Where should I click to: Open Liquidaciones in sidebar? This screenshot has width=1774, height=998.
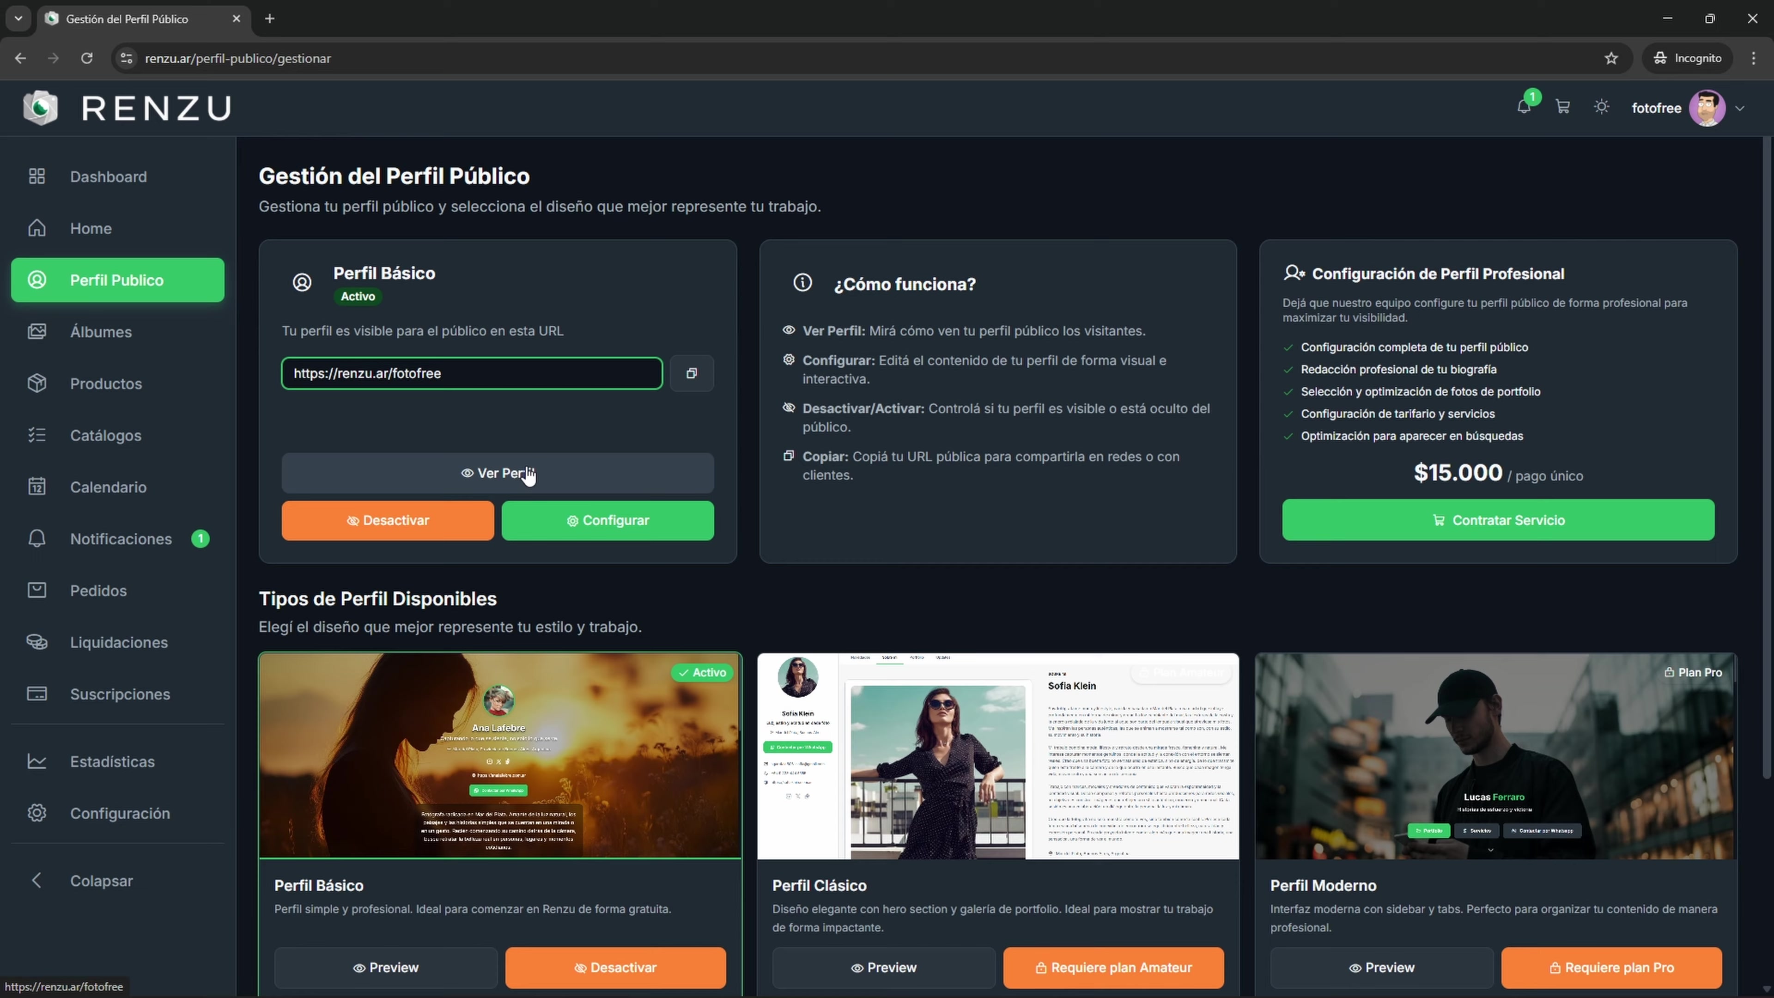coord(118,642)
